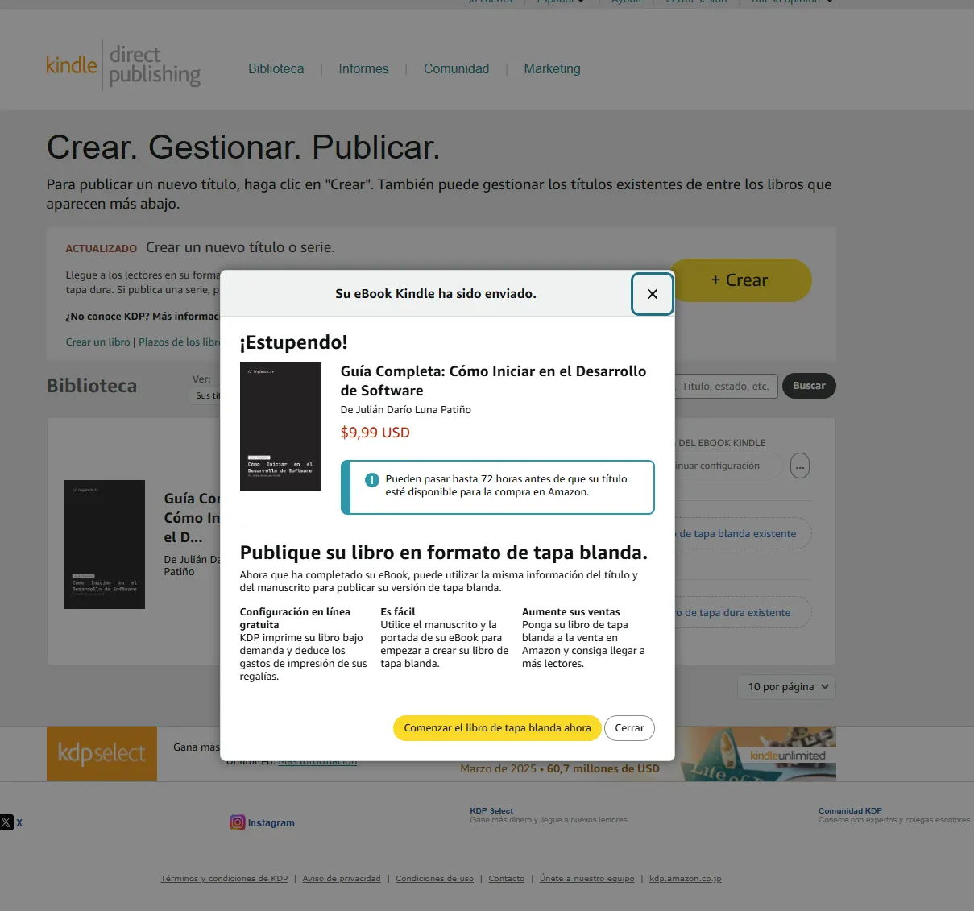This screenshot has height=911, width=974.
Task: Expand the 10 por página dropdown
Action: pyautogui.click(x=786, y=687)
